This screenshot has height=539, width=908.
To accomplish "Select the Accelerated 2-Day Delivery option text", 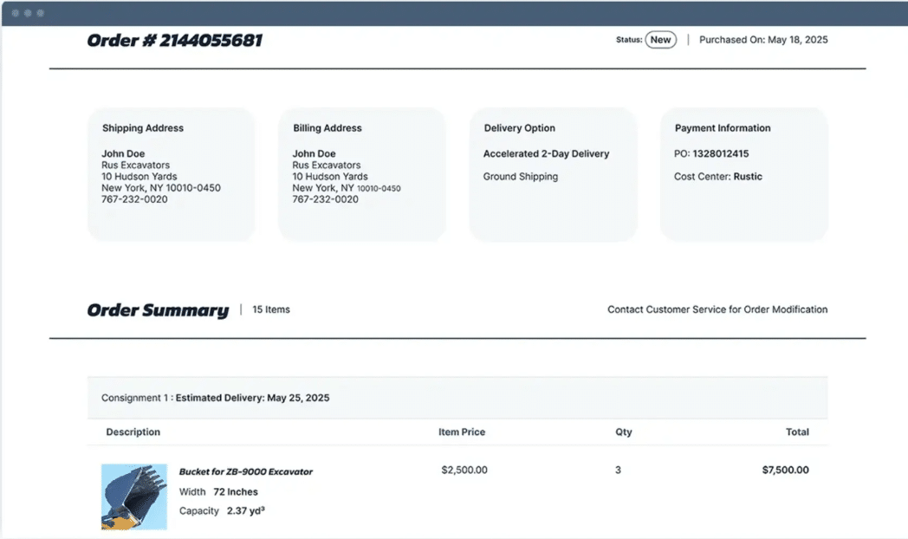I will coord(546,154).
